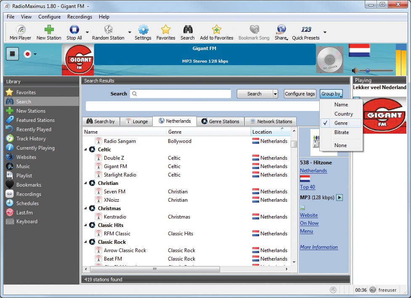Click the On Now link
This screenshot has height=298, width=411.
309,223
